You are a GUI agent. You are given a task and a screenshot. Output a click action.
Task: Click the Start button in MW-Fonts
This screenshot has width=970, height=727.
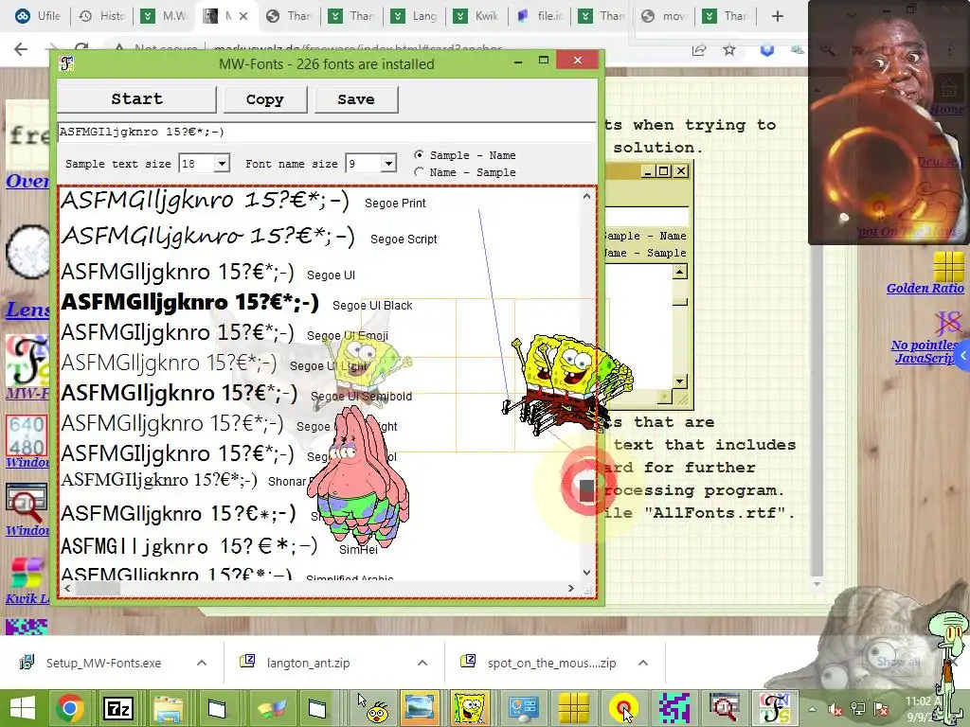pos(136,98)
